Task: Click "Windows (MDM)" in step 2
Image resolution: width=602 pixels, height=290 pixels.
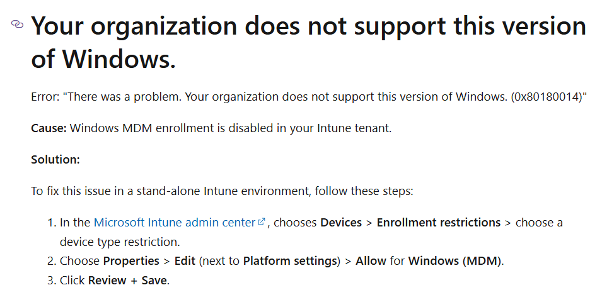Action: click(x=453, y=261)
